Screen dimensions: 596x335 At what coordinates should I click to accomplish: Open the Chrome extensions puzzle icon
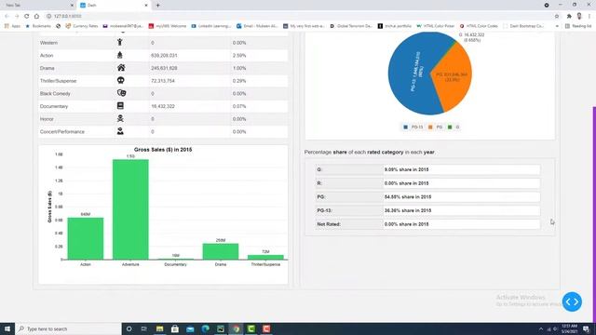(x=569, y=16)
